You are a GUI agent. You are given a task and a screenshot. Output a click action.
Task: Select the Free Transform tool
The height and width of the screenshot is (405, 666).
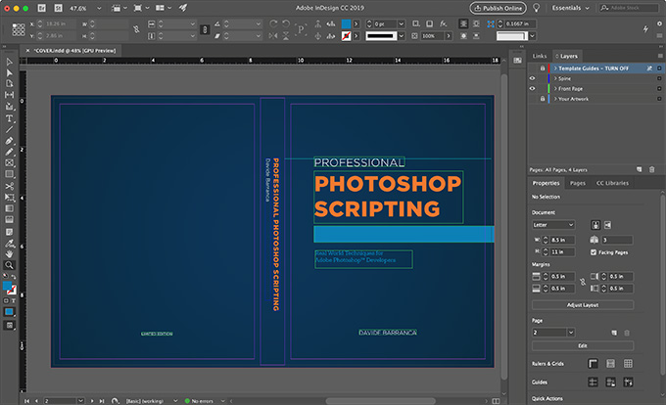click(x=9, y=198)
